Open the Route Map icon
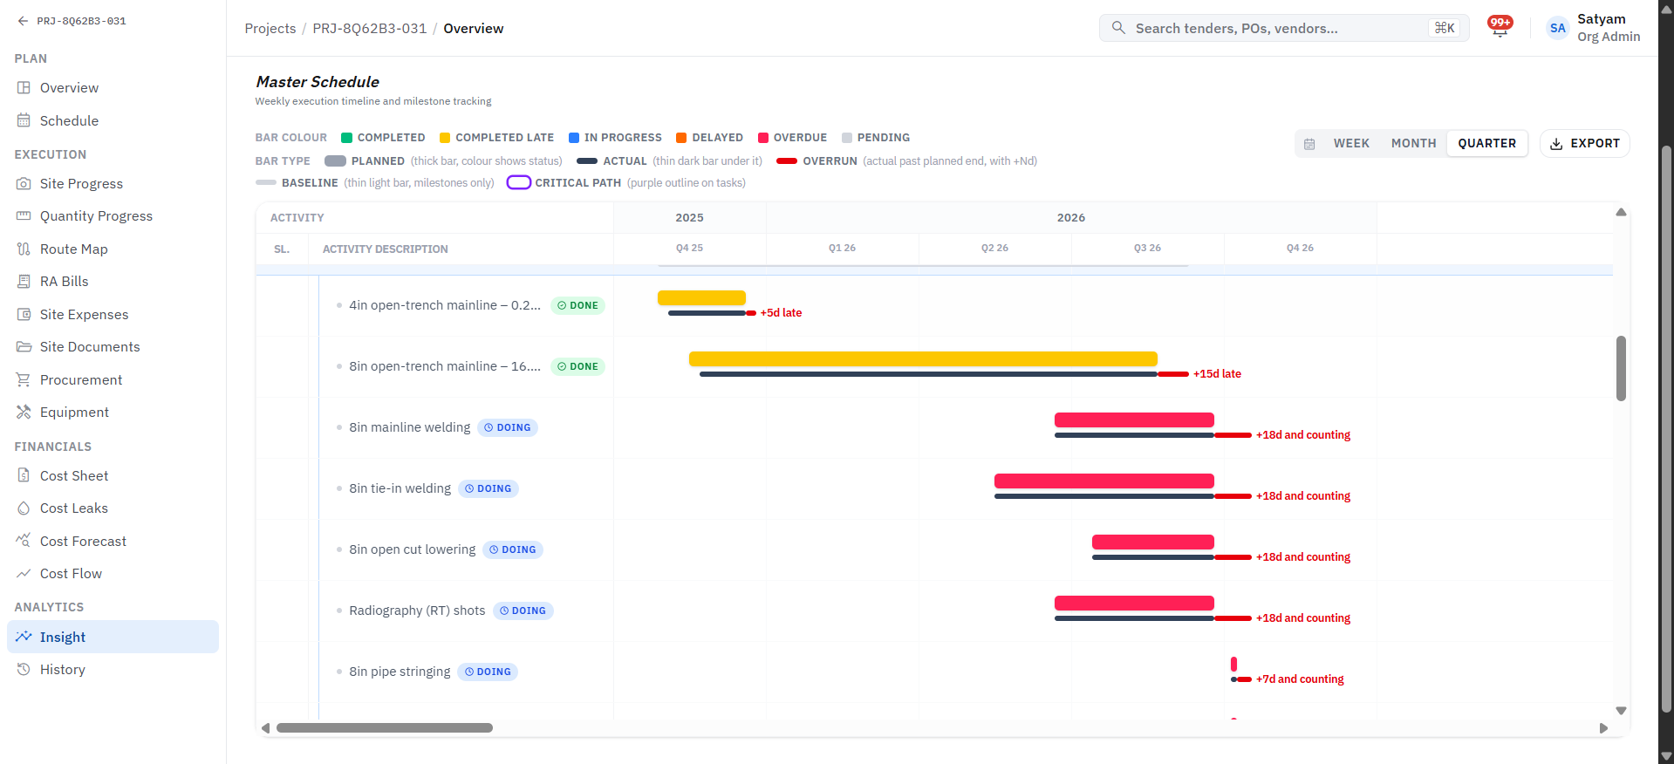This screenshot has width=1674, height=764. tap(24, 249)
